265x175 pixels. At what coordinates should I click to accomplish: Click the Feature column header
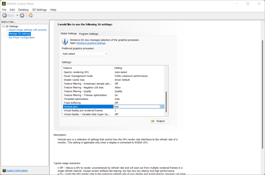(87, 68)
